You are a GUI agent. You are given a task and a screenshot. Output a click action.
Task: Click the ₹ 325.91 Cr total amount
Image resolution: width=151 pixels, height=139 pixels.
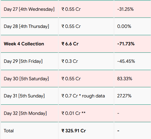(x=74, y=131)
